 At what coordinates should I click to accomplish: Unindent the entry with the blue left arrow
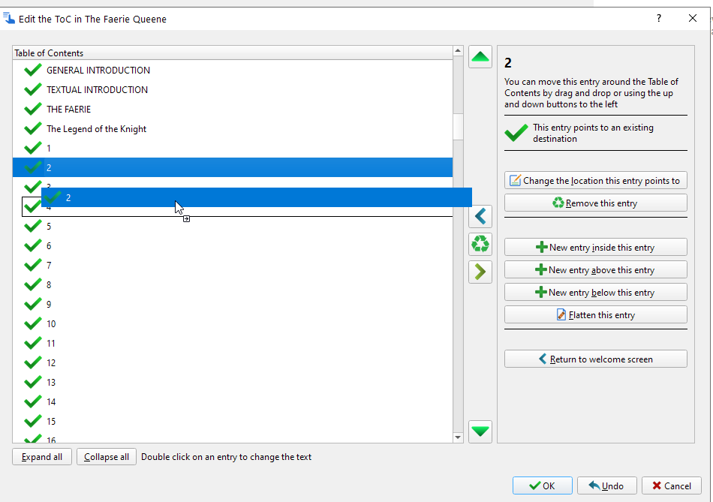click(480, 216)
